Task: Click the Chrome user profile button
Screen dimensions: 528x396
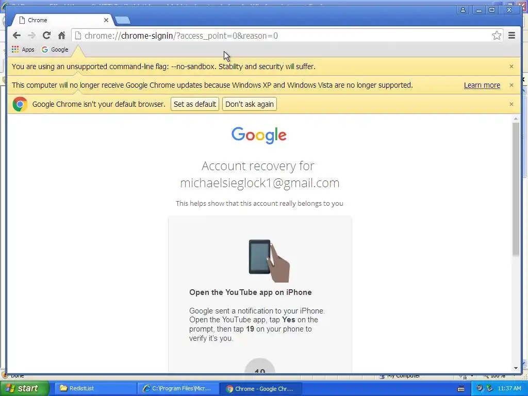Action: tap(463, 10)
